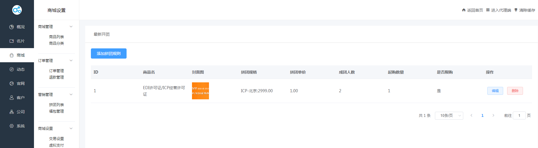Viewport: 538px width, 148px height.
Task: Open 商品列表 menu item
Action: pos(56,37)
